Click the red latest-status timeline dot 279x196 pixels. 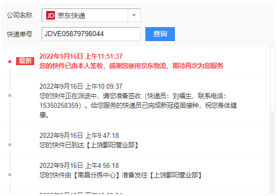point(10,62)
